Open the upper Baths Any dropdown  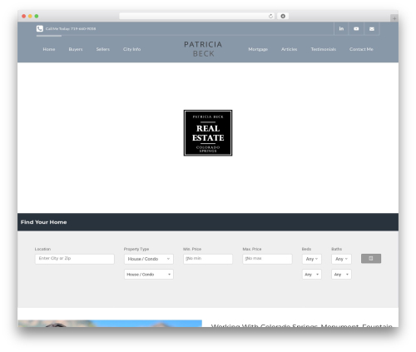[x=341, y=259]
